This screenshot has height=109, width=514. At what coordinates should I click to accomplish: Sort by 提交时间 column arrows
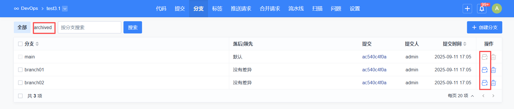coord(465,44)
